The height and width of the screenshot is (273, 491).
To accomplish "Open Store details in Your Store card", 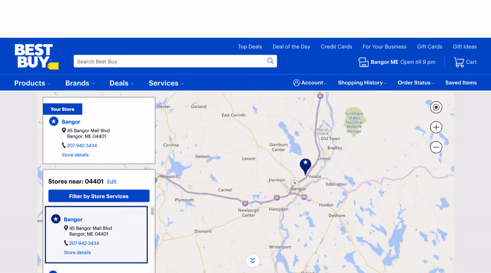I will [75, 155].
